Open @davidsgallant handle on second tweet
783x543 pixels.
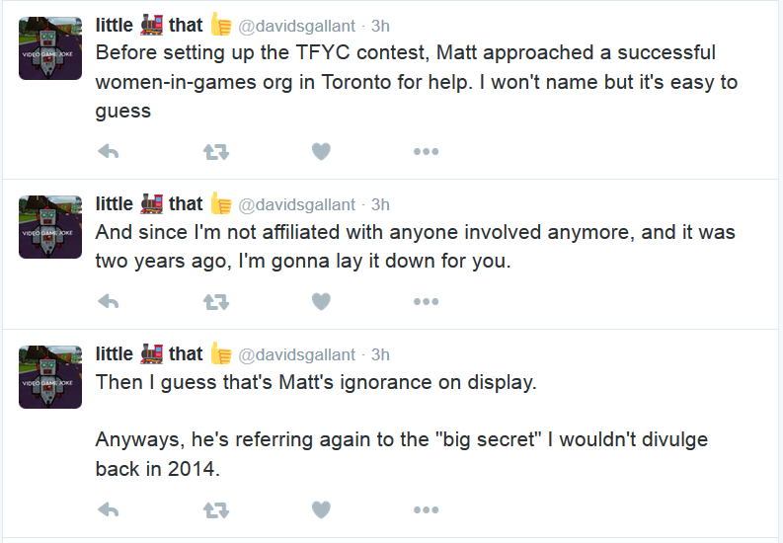point(296,204)
